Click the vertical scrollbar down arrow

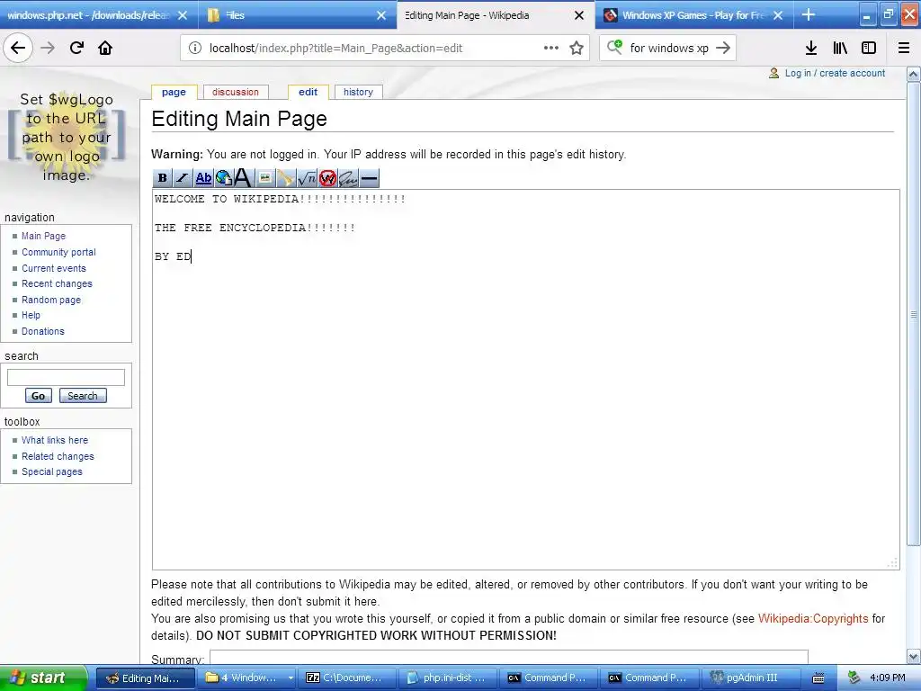coord(913,657)
